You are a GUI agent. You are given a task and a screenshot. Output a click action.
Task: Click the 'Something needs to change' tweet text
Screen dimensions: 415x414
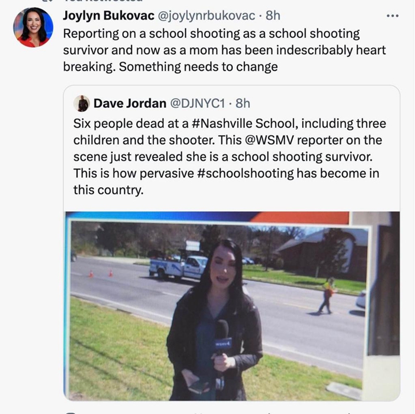point(198,67)
